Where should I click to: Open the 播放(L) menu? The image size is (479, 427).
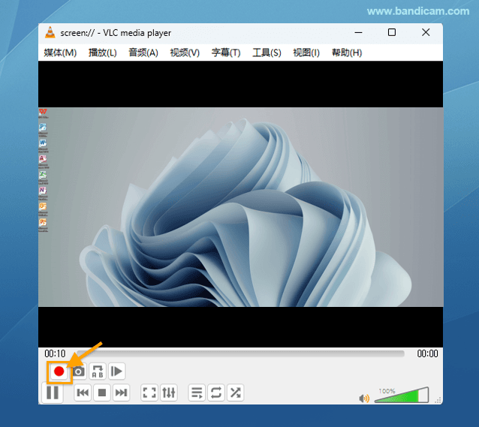103,53
